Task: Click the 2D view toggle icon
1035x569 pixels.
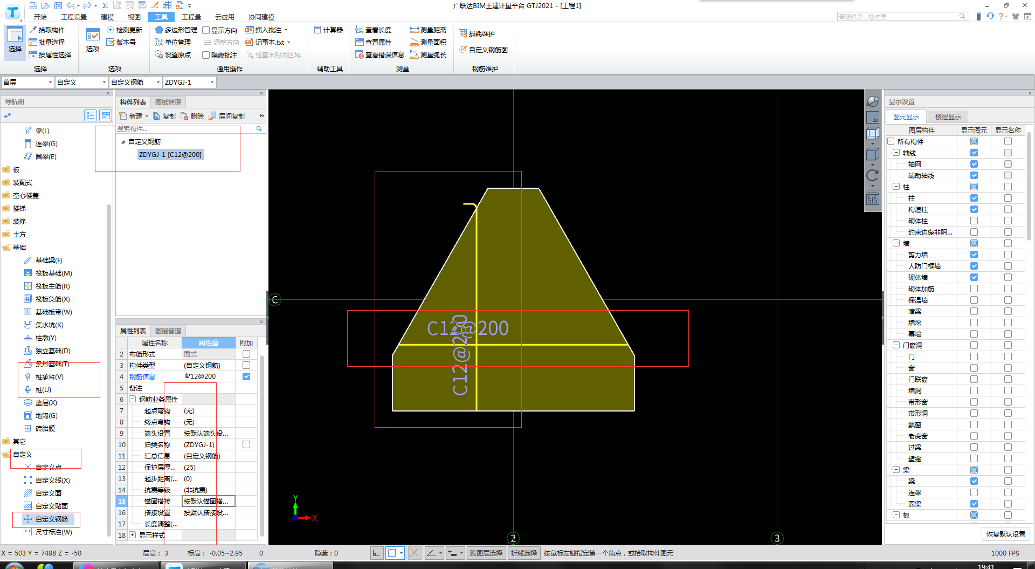Action: 872,118
